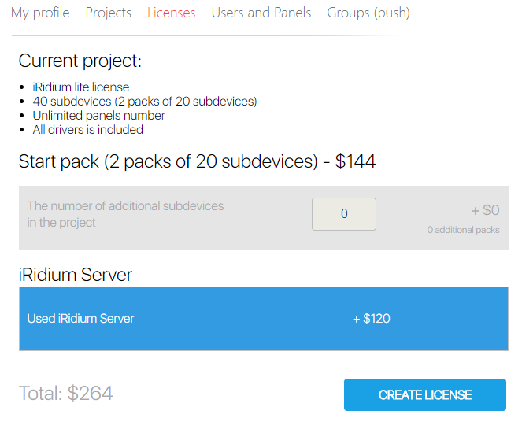The image size is (522, 422).
Task: Select the All drivers is included bullet
Action: coord(87,130)
